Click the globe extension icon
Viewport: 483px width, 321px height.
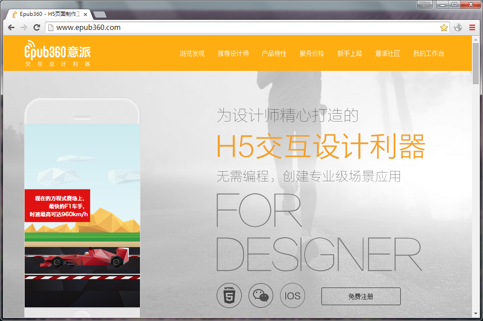coord(458,27)
